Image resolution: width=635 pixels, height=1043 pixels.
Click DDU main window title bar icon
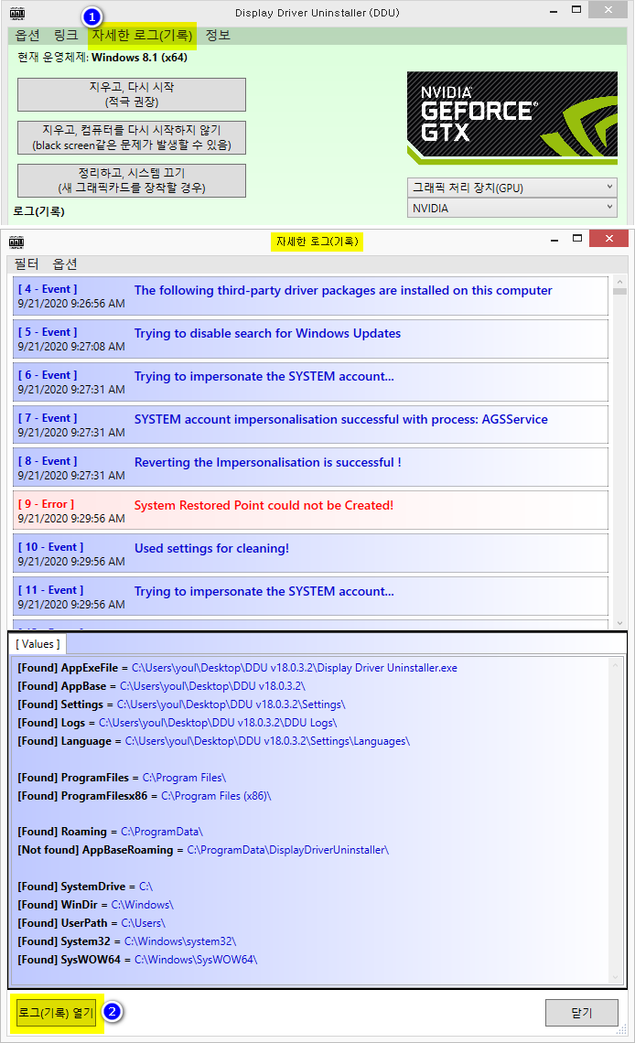17,13
